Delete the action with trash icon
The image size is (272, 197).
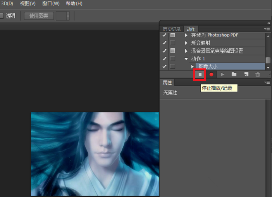pyautogui.click(x=258, y=75)
